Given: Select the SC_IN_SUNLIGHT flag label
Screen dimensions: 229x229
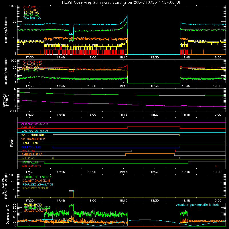Looking at the screenshot, I should (x=33, y=135).
